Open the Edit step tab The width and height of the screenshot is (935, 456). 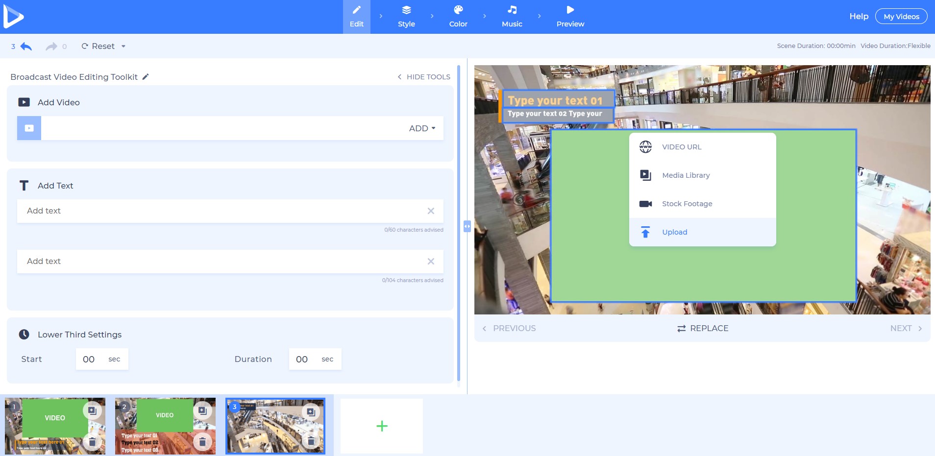pyautogui.click(x=357, y=17)
